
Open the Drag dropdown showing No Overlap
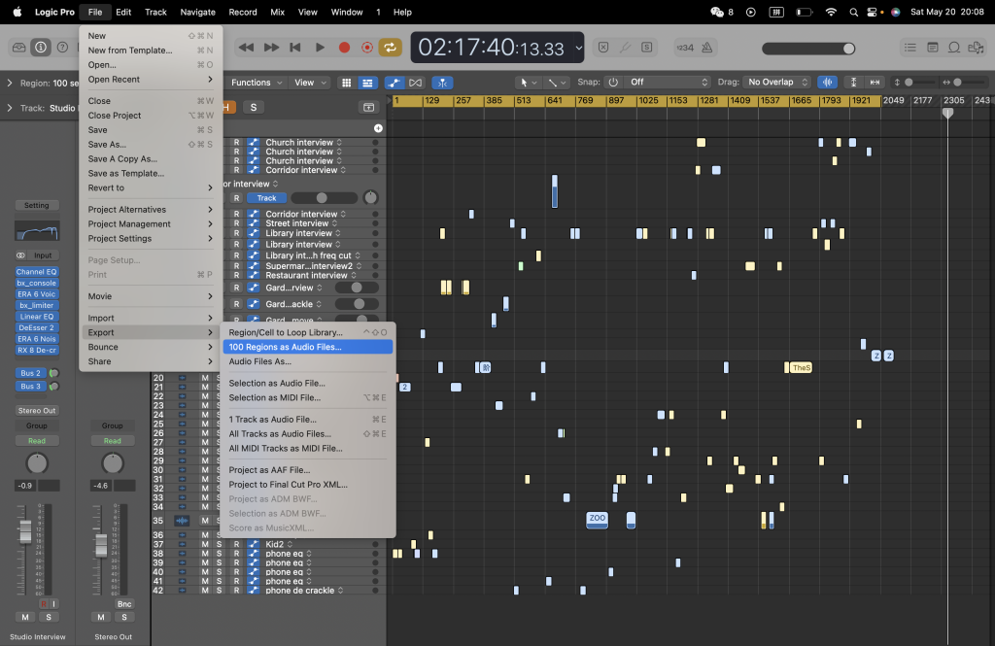[776, 82]
